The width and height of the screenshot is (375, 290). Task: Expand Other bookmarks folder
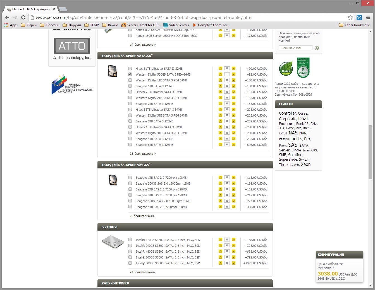(x=355, y=25)
